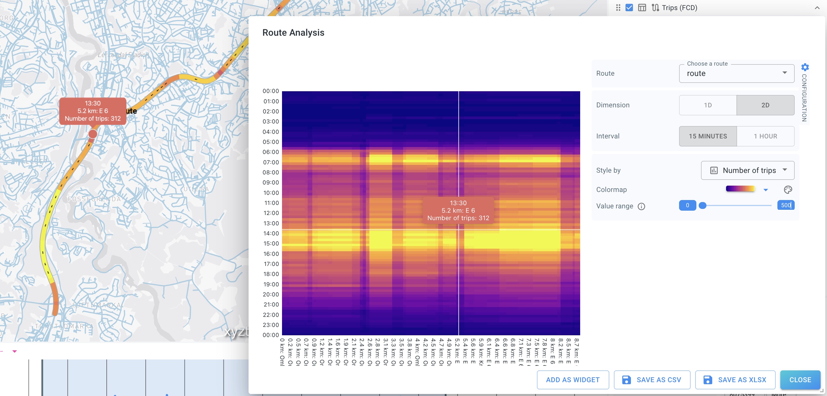This screenshot has width=827, height=396.
Task: Set Interval to 1 HOUR
Action: click(765, 136)
